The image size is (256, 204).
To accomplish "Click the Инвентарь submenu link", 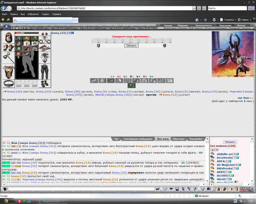I will point(170,28).
